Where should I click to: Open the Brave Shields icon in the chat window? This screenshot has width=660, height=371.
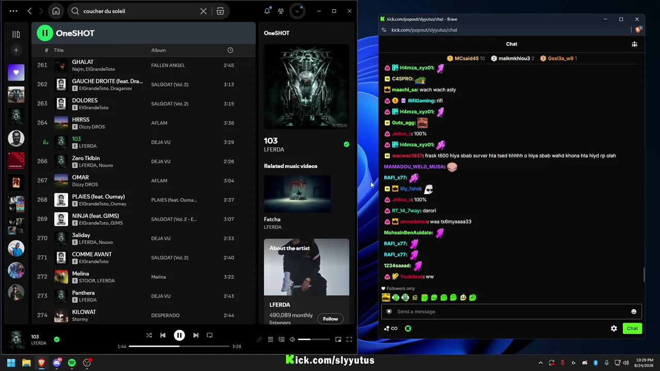click(x=638, y=30)
